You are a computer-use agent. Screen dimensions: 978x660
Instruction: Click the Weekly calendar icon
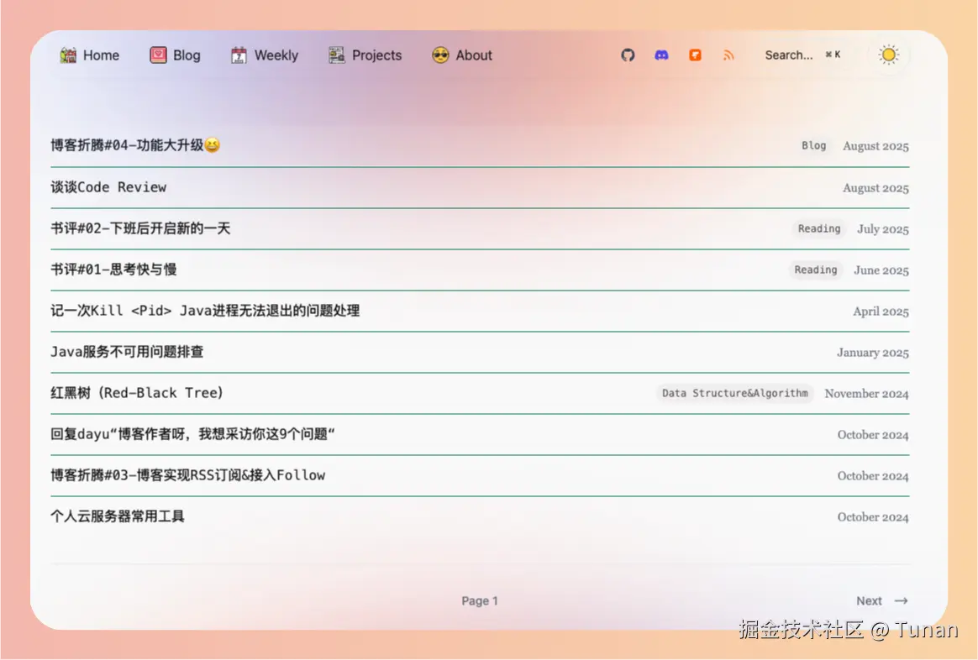pos(239,55)
